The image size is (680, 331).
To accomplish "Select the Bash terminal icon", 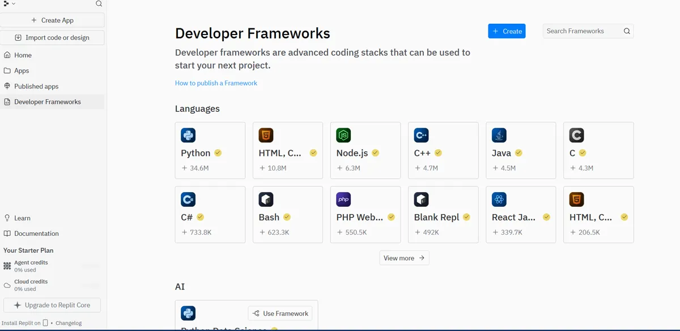I will 265,199.
